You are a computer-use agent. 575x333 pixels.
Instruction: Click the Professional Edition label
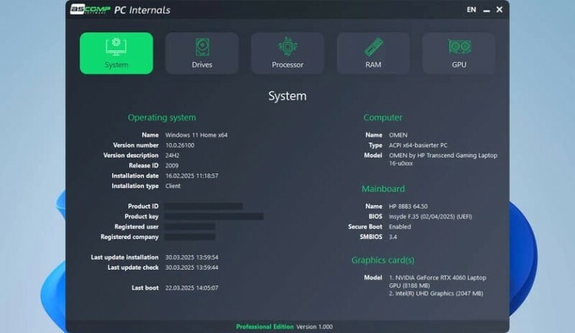(x=264, y=327)
